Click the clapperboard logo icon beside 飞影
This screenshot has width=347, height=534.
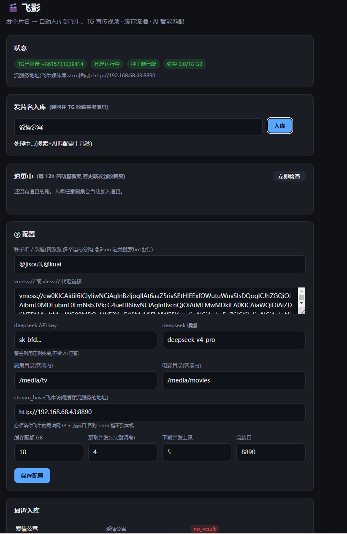pos(13,8)
